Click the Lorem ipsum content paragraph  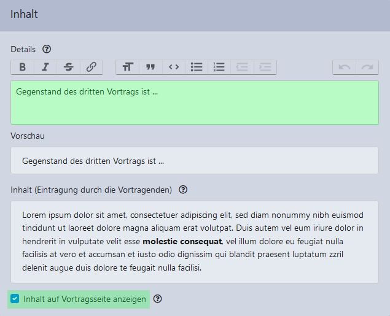pos(193,242)
